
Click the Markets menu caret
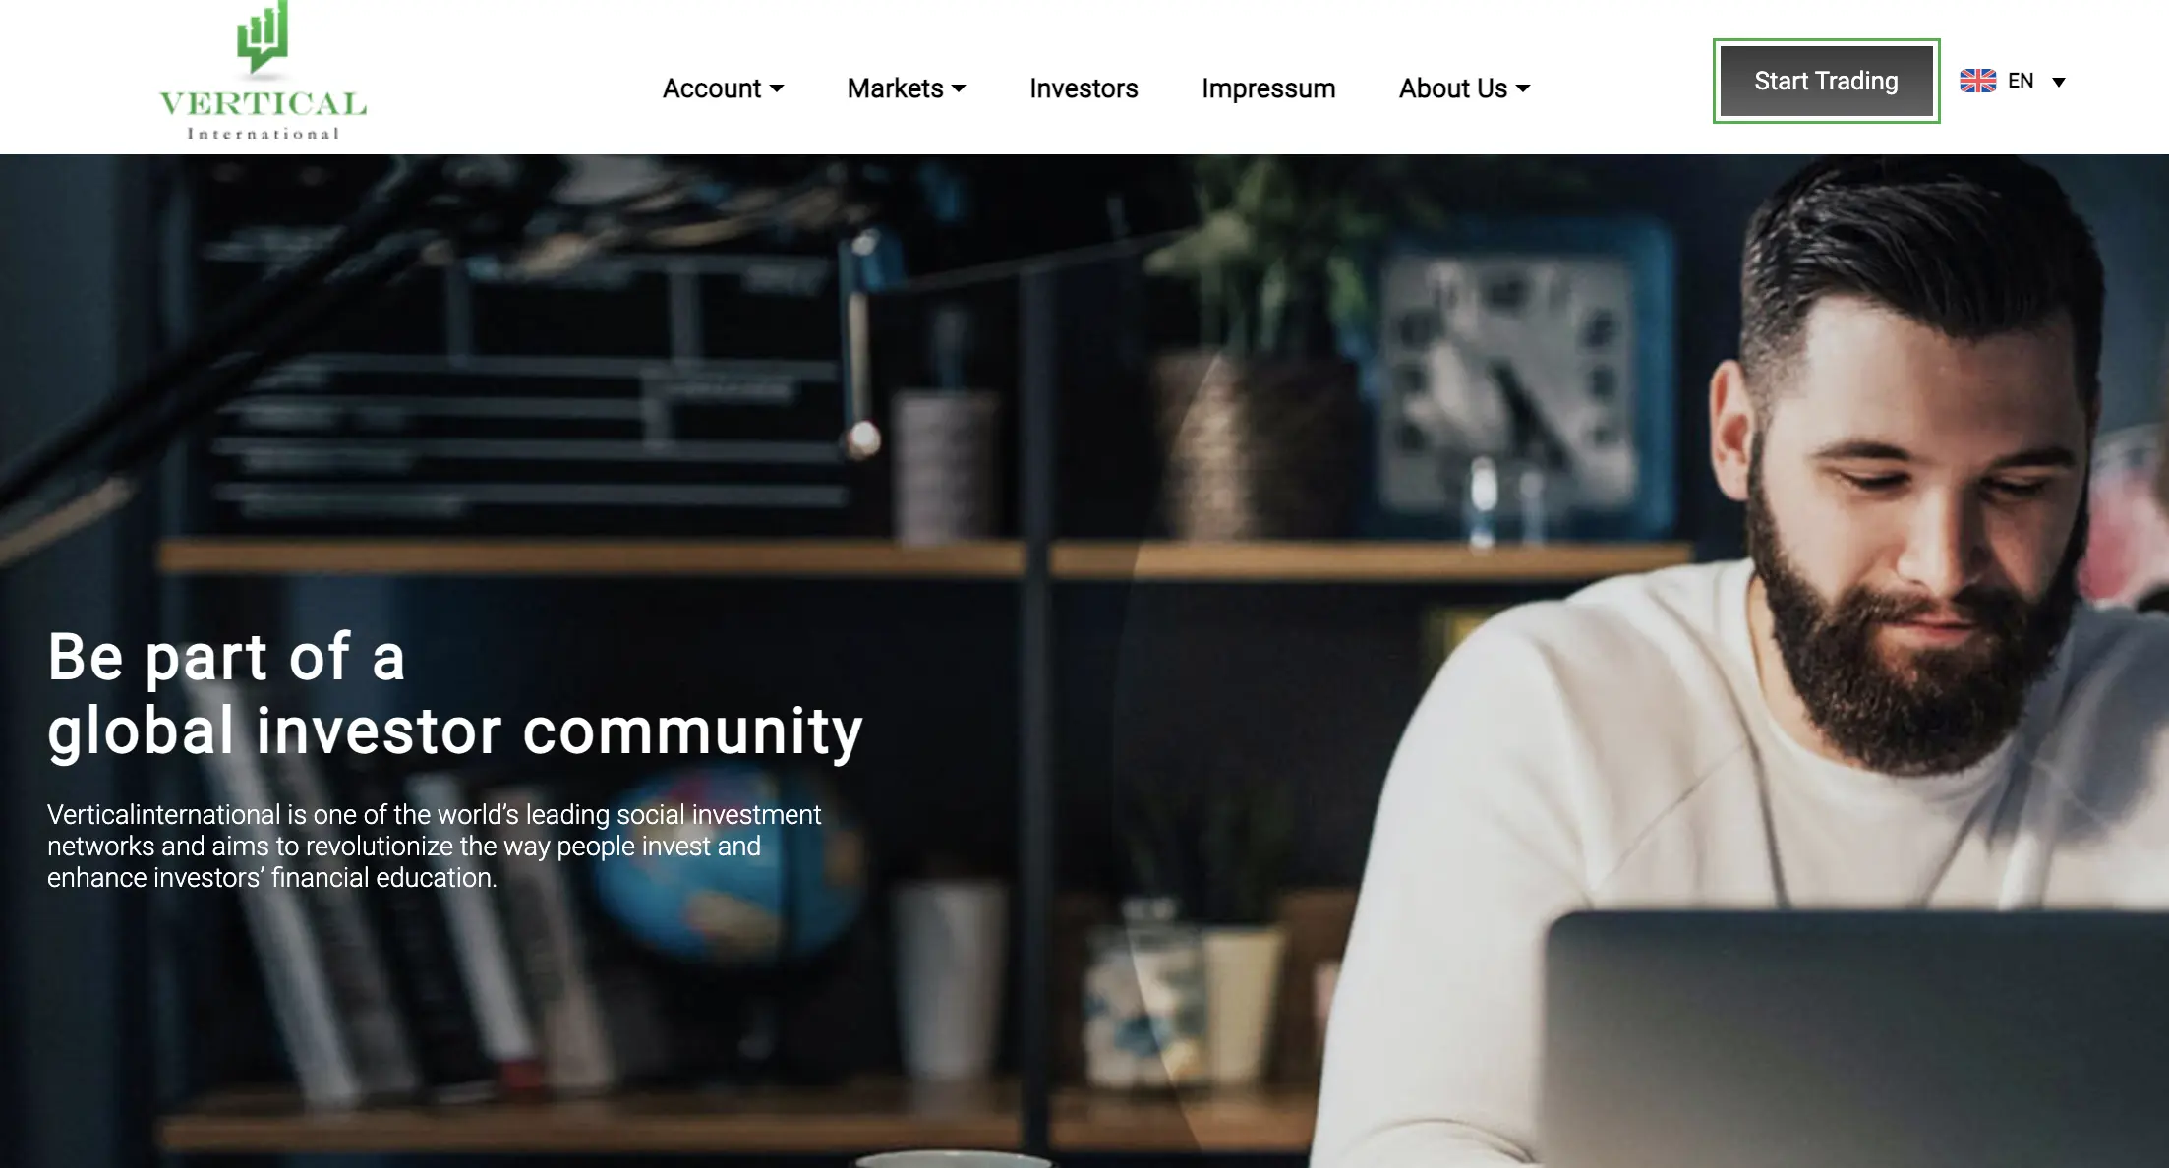pos(959,88)
